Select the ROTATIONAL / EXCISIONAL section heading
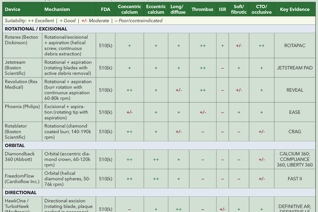Viewport: 318px width, 212px height. pos(159,29)
